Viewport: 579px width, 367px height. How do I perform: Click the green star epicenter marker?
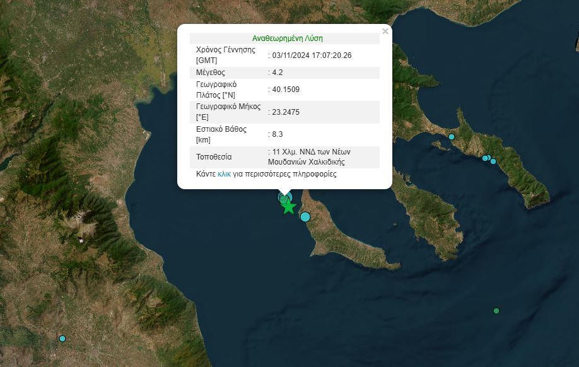pyautogui.click(x=288, y=207)
